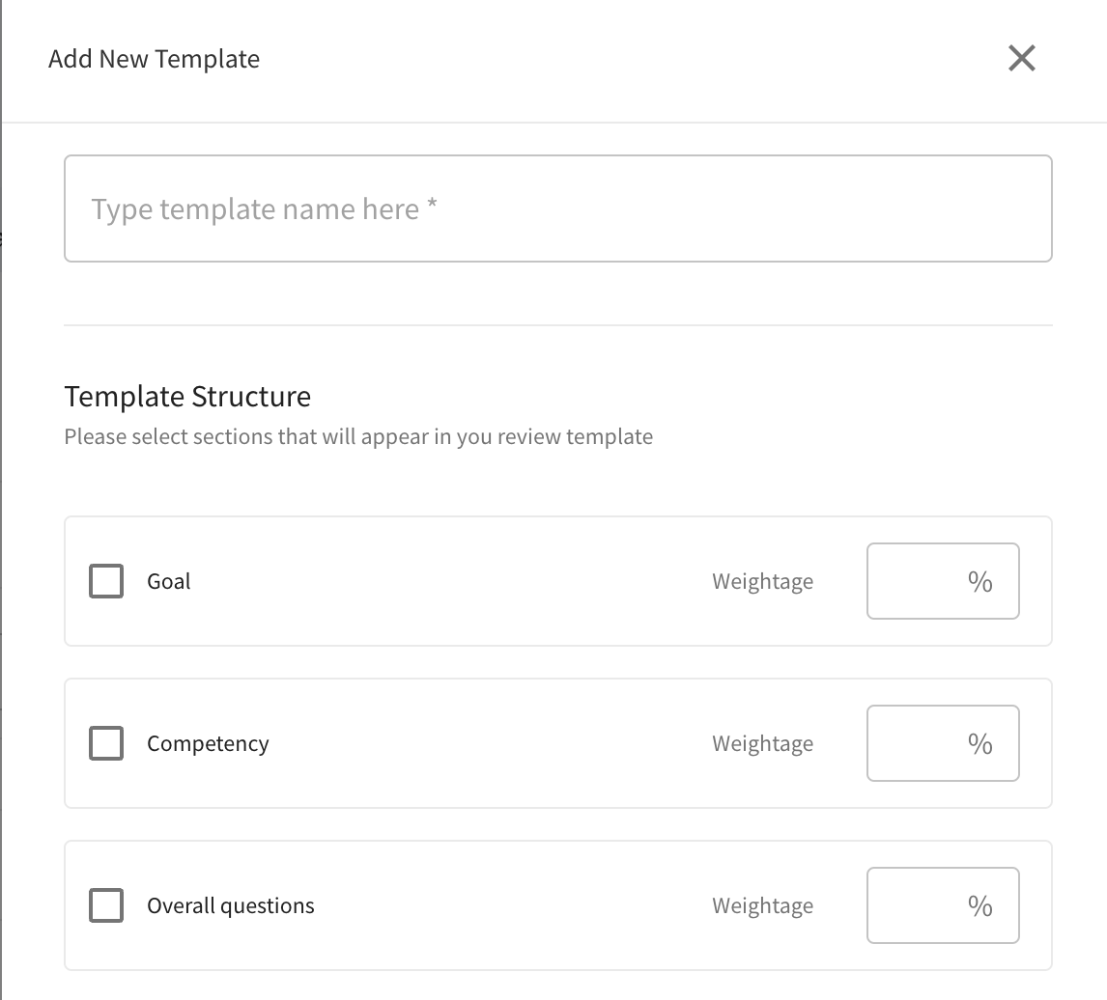Click the Add New Template title

(154, 59)
